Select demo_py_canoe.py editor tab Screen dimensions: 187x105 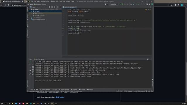click(x=70, y=7)
